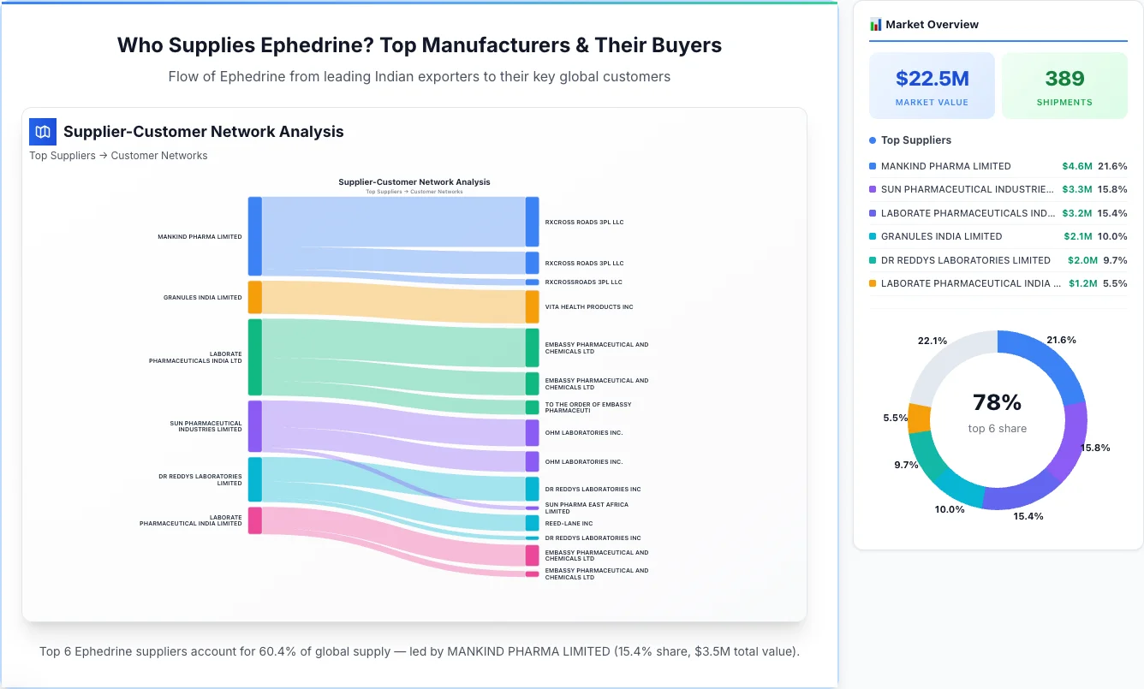
Task: Toggle the GRANULES INDIA LIMITED legend entry
Action: pos(938,236)
